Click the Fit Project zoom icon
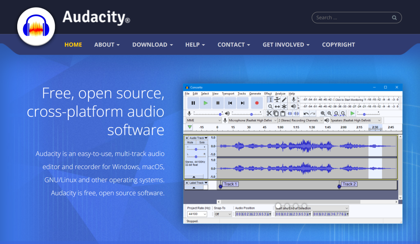The image size is (420, 244). coord(343,113)
